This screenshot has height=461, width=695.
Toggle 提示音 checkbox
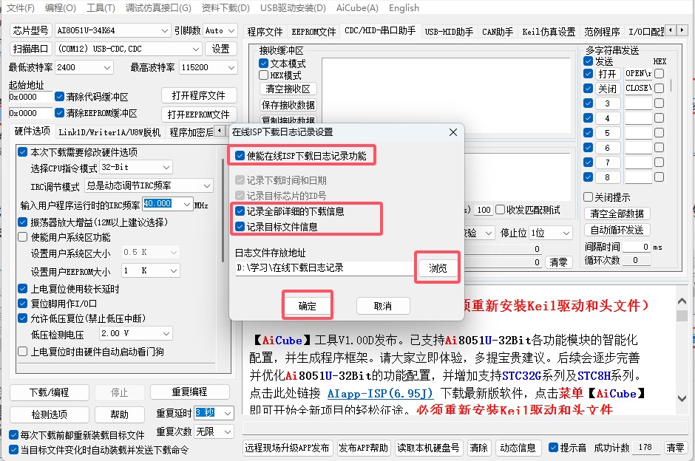click(553, 447)
